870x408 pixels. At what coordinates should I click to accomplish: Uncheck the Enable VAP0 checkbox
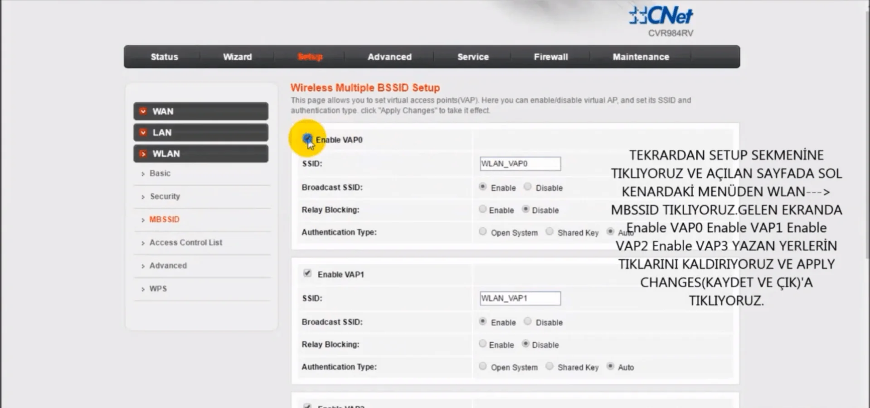pos(307,139)
